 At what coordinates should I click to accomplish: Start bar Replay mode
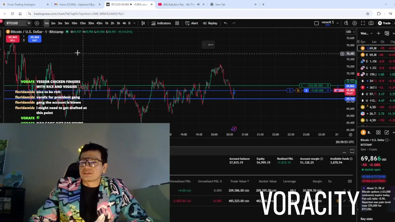point(210,23)
